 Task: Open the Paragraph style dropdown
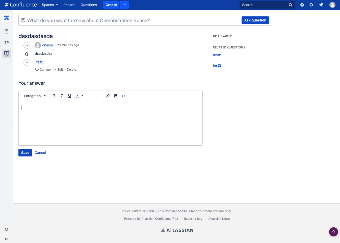[x=35, y=96]
